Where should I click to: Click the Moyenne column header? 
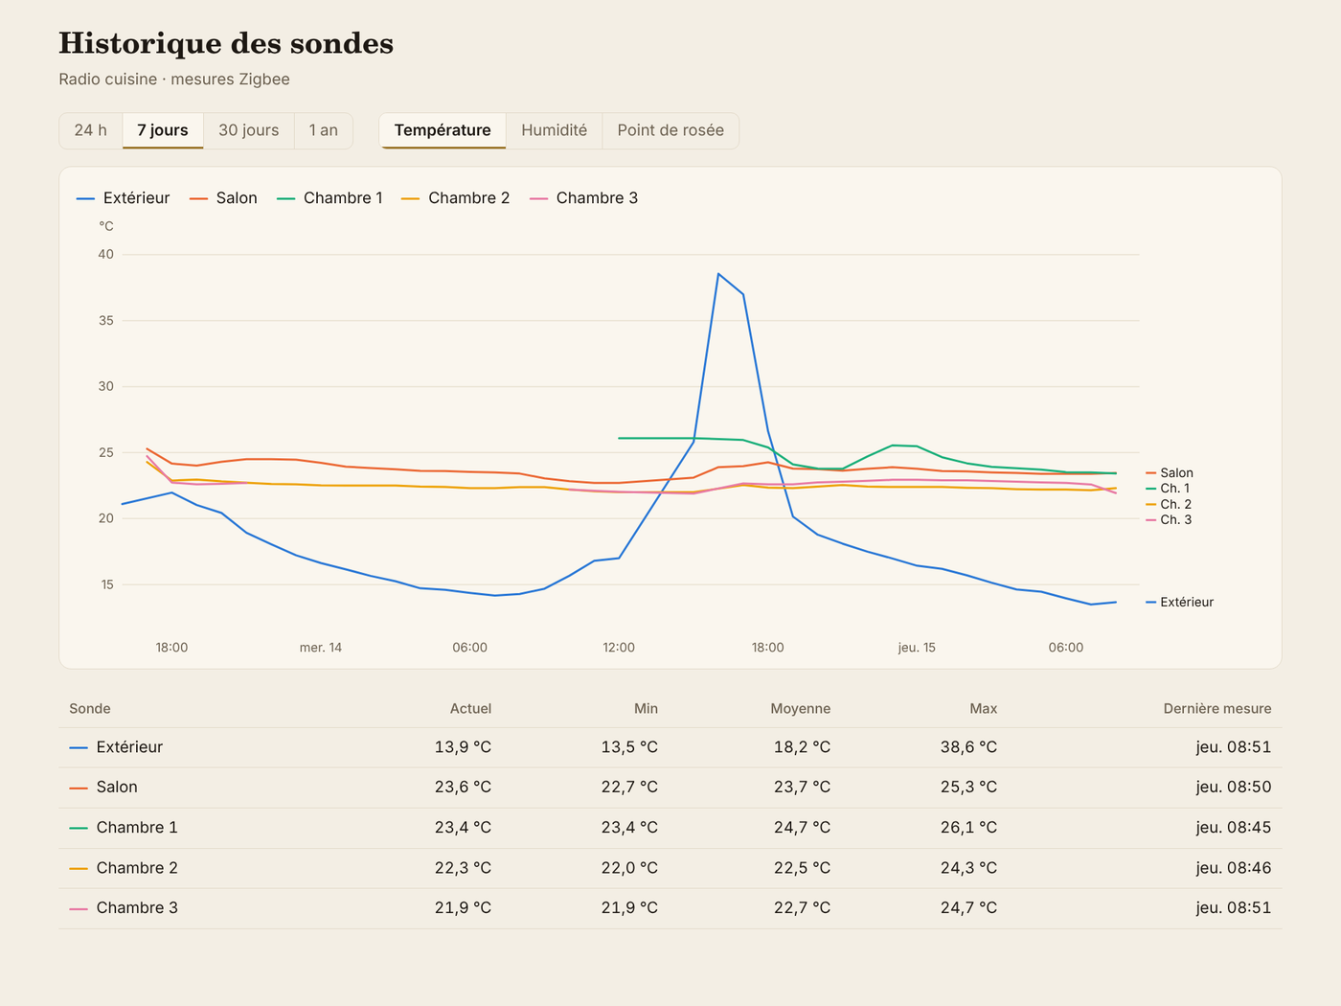tap(801, 709)
